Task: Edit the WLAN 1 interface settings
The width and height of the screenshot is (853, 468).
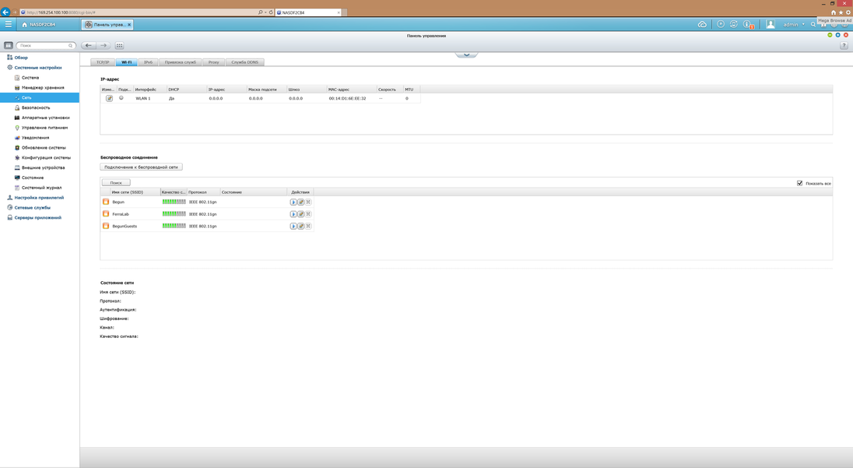Action: [109, 99]
